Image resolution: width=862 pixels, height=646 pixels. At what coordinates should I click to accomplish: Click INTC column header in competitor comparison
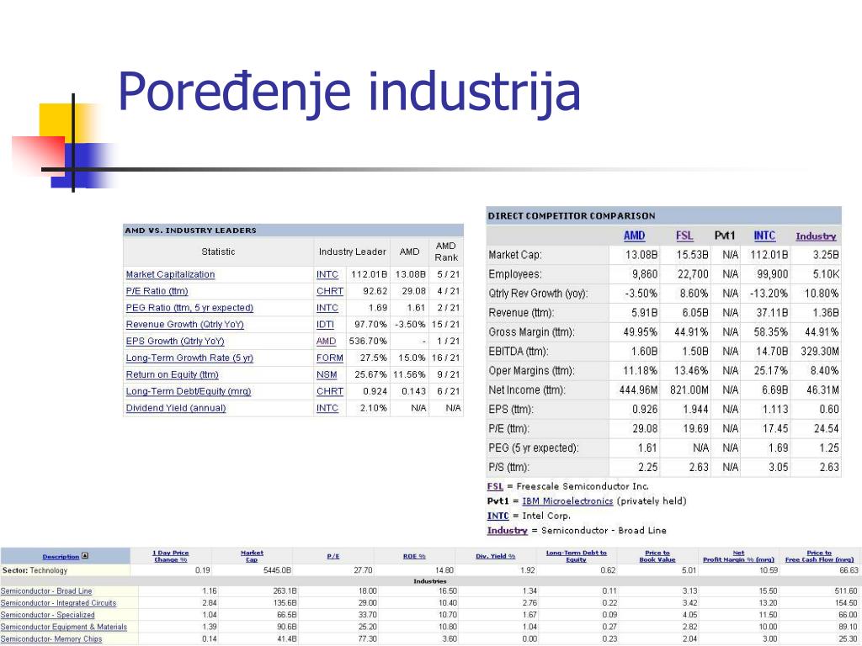click(x=764, y=236)
